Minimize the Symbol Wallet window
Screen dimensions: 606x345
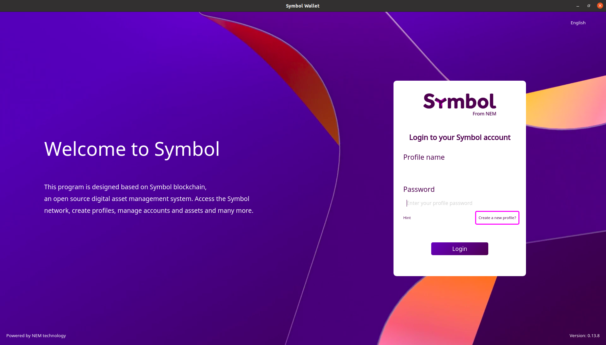(578, 6)
